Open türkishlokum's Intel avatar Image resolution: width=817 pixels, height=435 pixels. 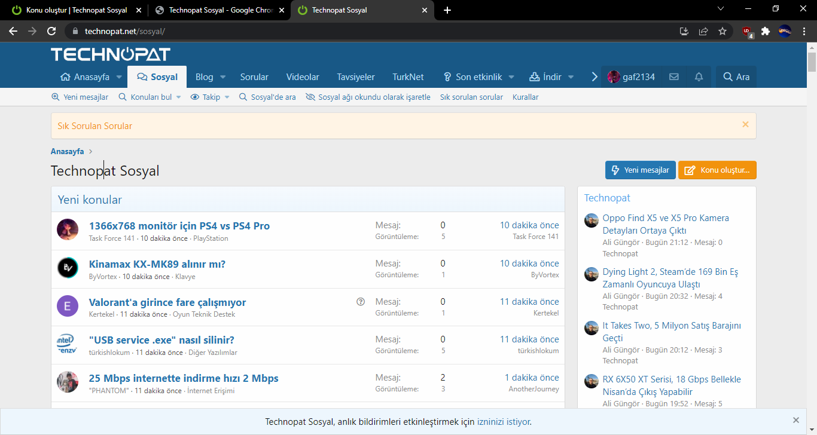tap(68, 344)
